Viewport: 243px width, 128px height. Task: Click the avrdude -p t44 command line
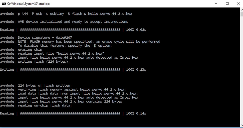point(66,13)
